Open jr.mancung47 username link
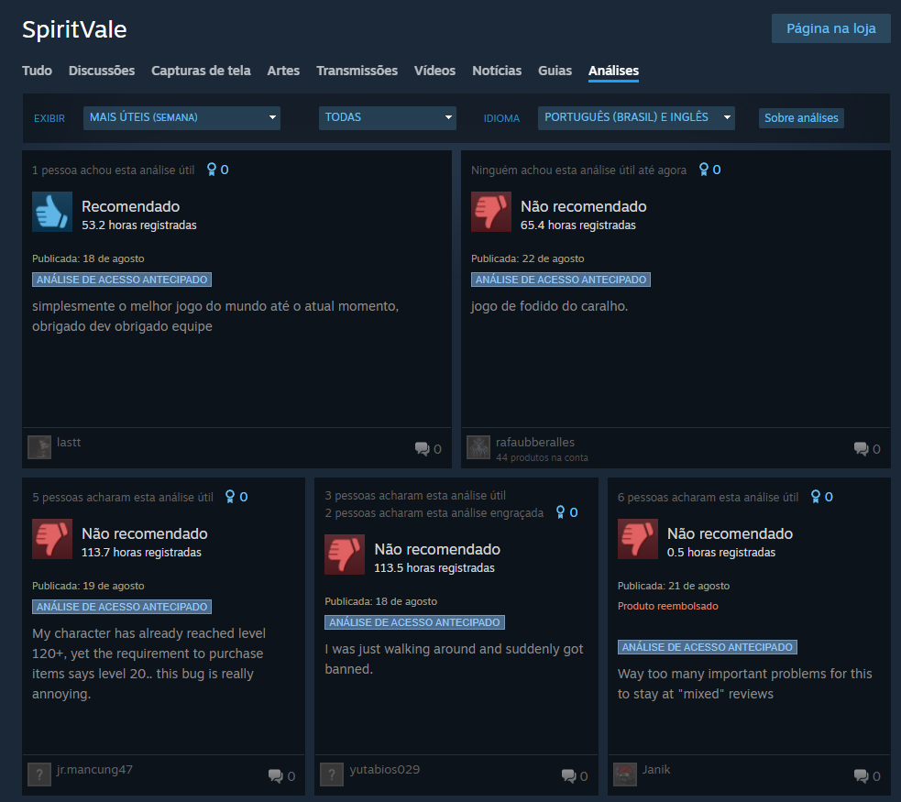The height and width of the screenshot is (802, 901). pyautogui.click(x=94, y=769)
